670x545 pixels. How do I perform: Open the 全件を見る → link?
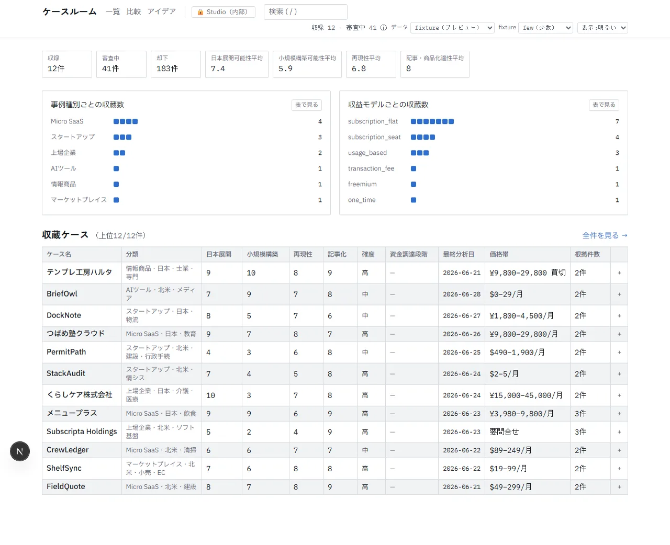[605, 235]
